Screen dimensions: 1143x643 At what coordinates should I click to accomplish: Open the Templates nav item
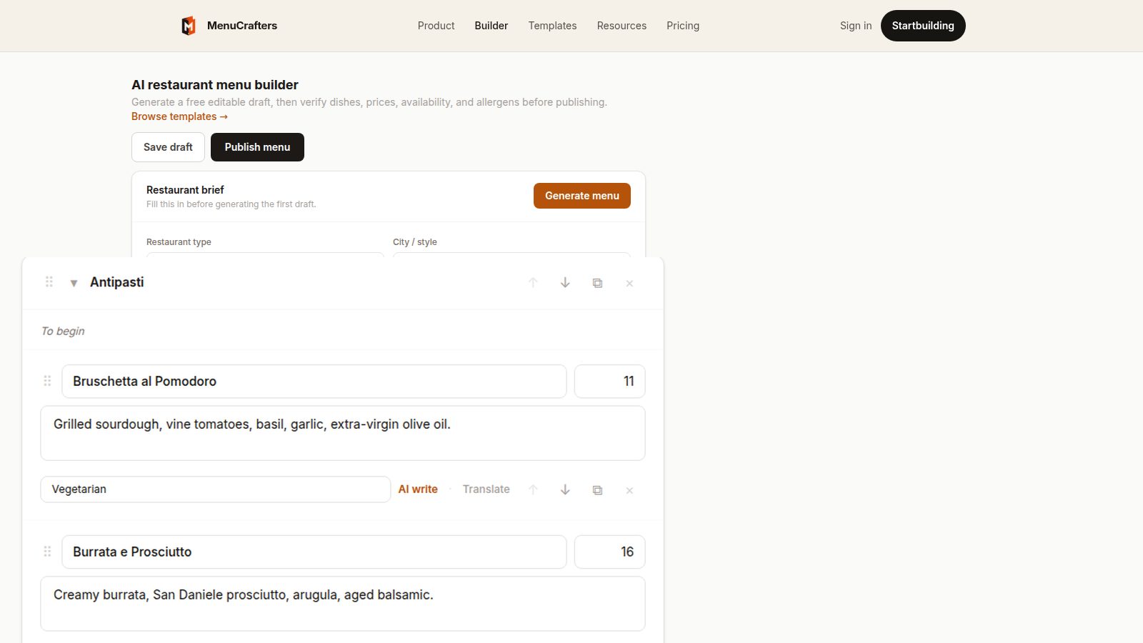pyautogui.click(x=552, y=26)
